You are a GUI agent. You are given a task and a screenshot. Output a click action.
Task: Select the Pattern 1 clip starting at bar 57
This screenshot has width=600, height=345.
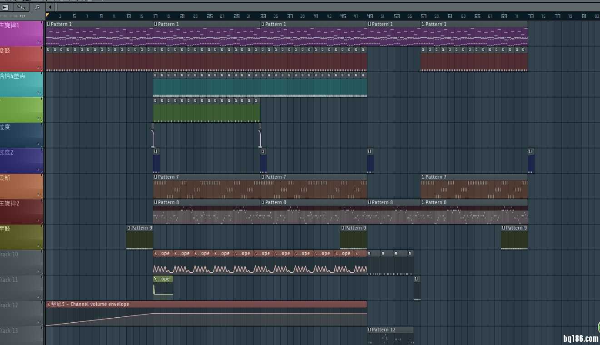tap(474, 33)
